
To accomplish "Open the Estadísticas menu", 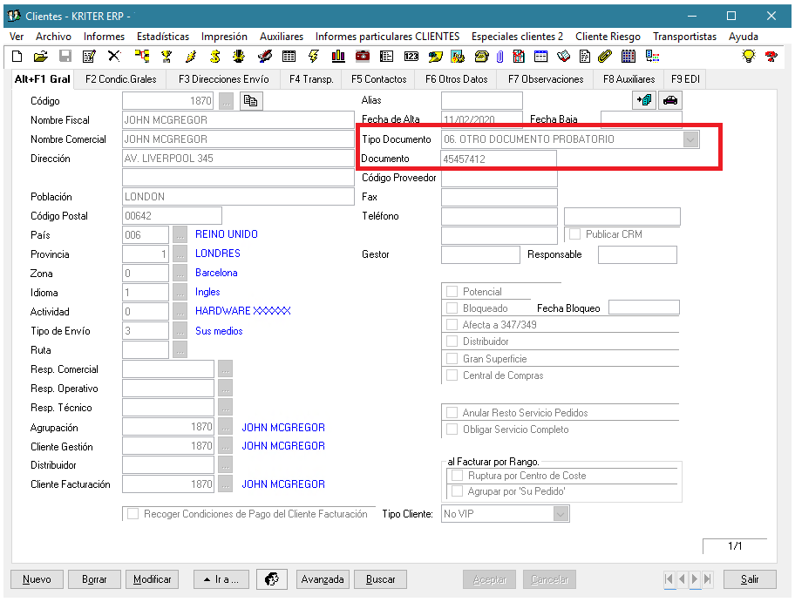I will (x=163, y=37).
